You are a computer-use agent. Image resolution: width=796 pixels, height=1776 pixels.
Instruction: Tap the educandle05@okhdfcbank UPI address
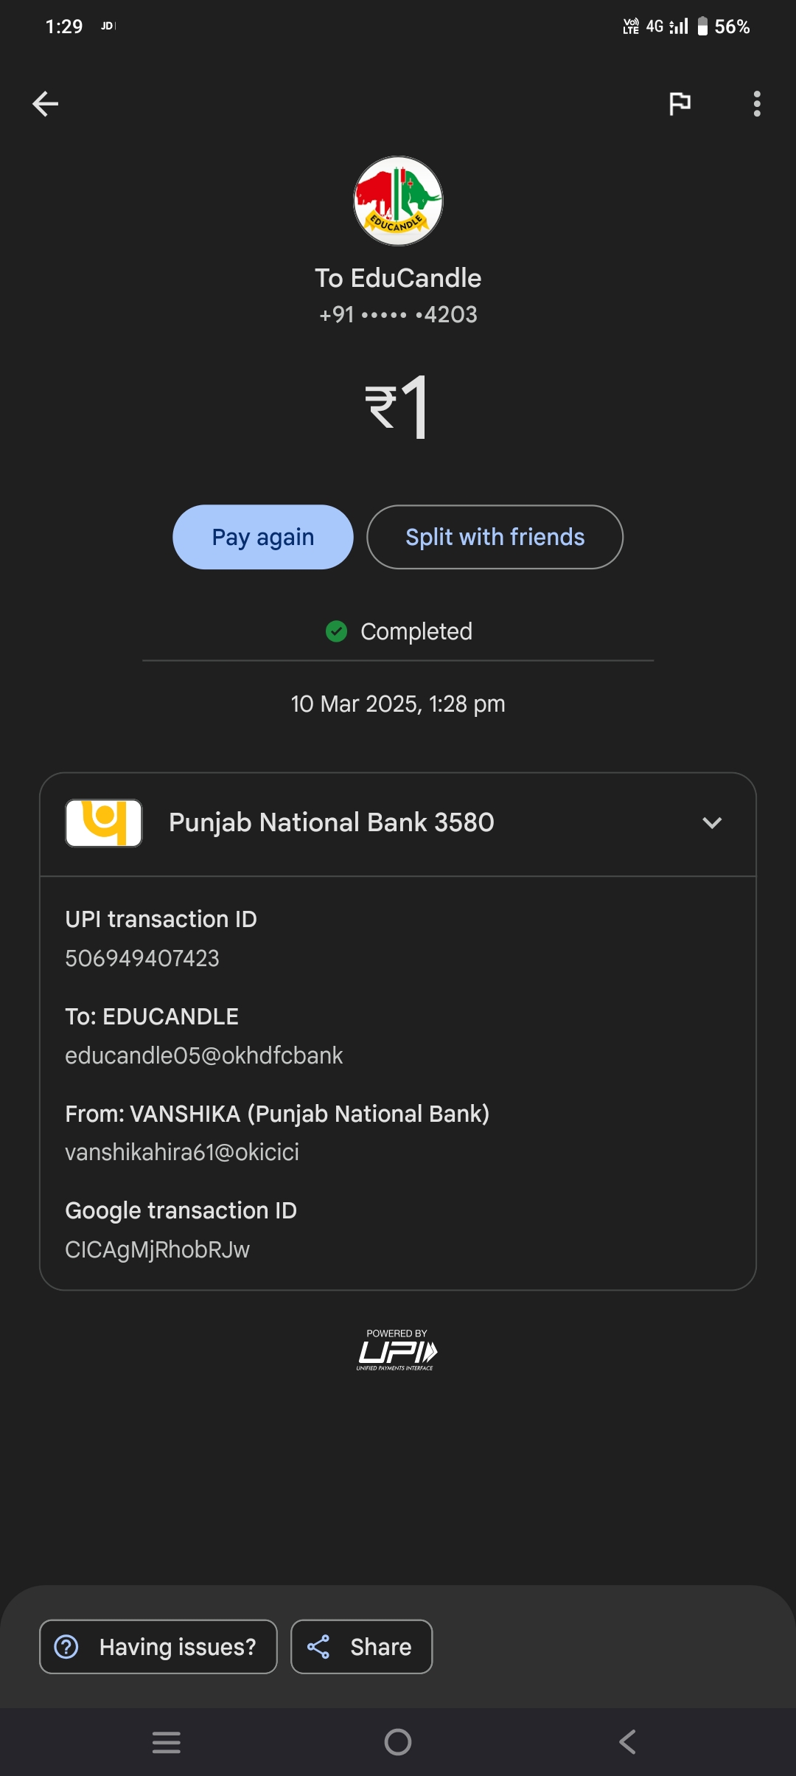tap(204, 1055)
